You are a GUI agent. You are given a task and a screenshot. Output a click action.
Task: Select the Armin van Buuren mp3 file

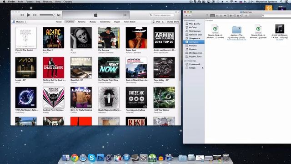click(x=280, y=29)
